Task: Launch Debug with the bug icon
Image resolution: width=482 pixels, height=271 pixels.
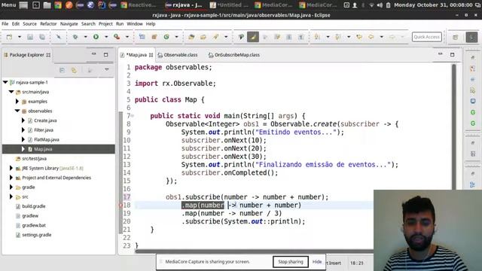Action: click(x=75, y=37)
